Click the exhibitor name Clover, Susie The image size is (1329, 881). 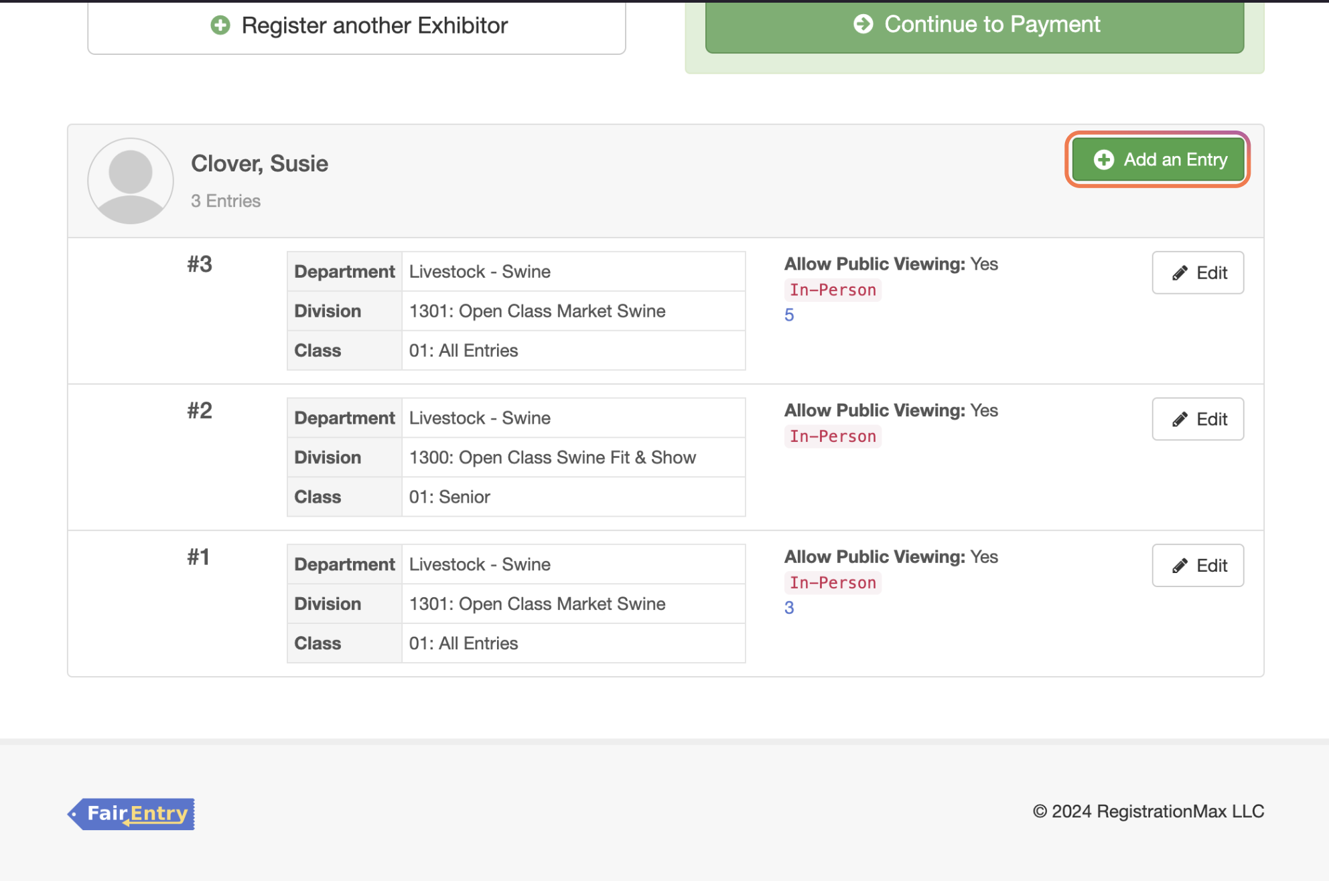click(x=260, y=163)
